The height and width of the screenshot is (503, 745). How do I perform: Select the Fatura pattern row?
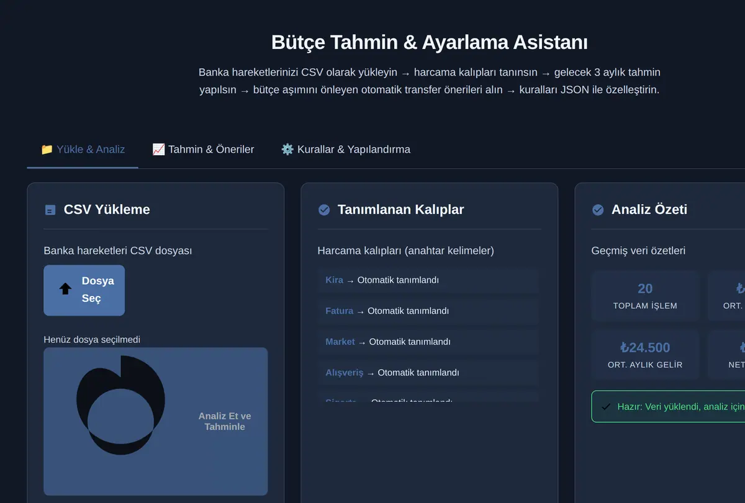point(428,311)
